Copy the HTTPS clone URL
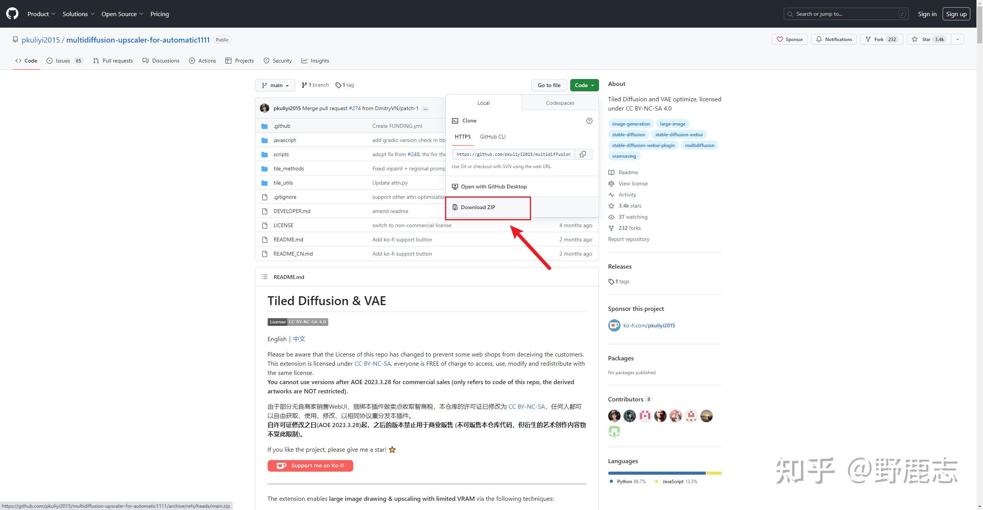The image size is (983, 510). [x=583, y=154]
